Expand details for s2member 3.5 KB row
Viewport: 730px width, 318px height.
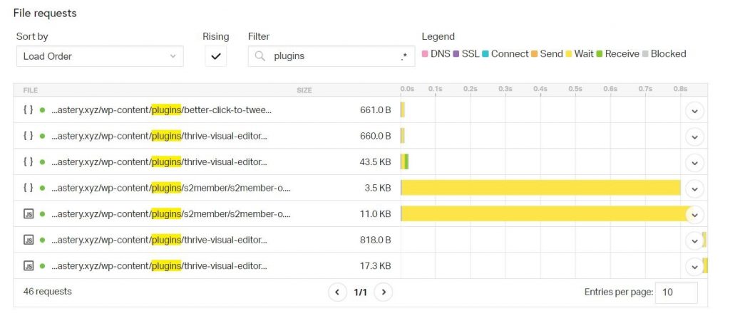[694, 189]
